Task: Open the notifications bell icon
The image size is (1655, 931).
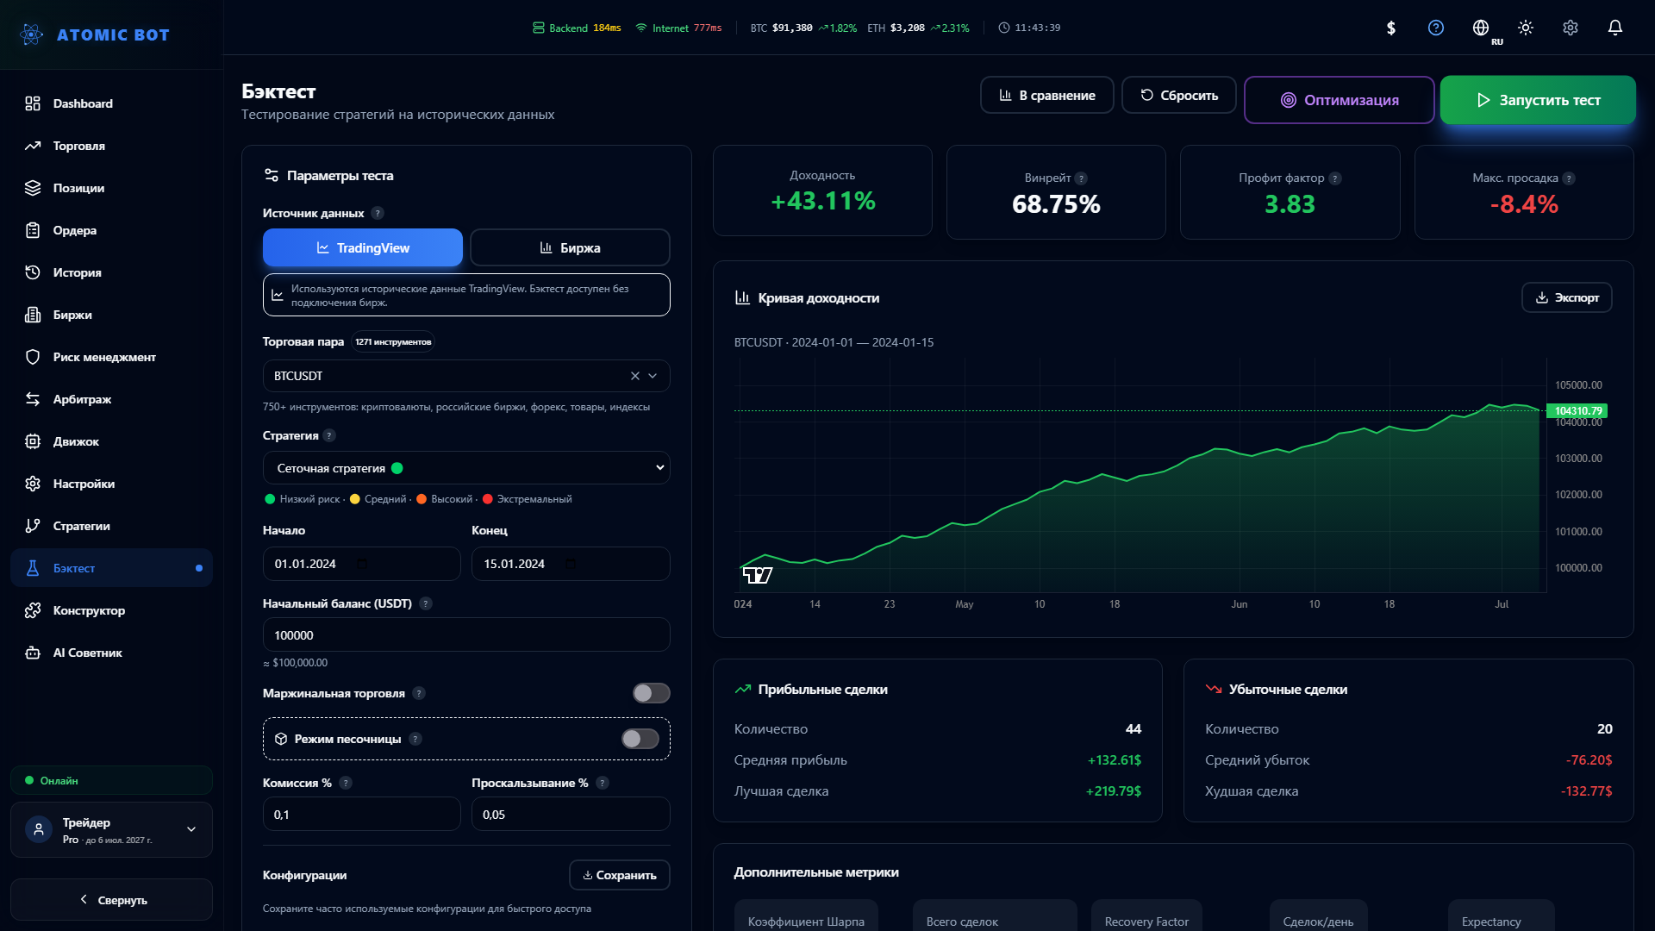Action: pos(1615,28)
